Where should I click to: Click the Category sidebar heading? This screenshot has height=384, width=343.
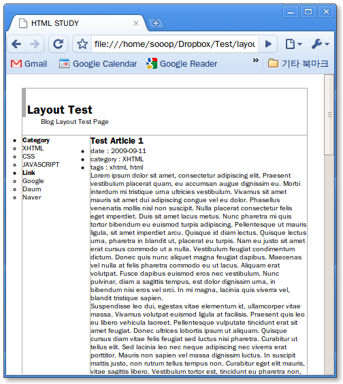click(36, 140)
